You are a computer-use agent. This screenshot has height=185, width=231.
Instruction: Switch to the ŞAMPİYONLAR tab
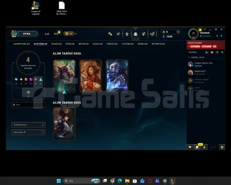tap(22, 44)
